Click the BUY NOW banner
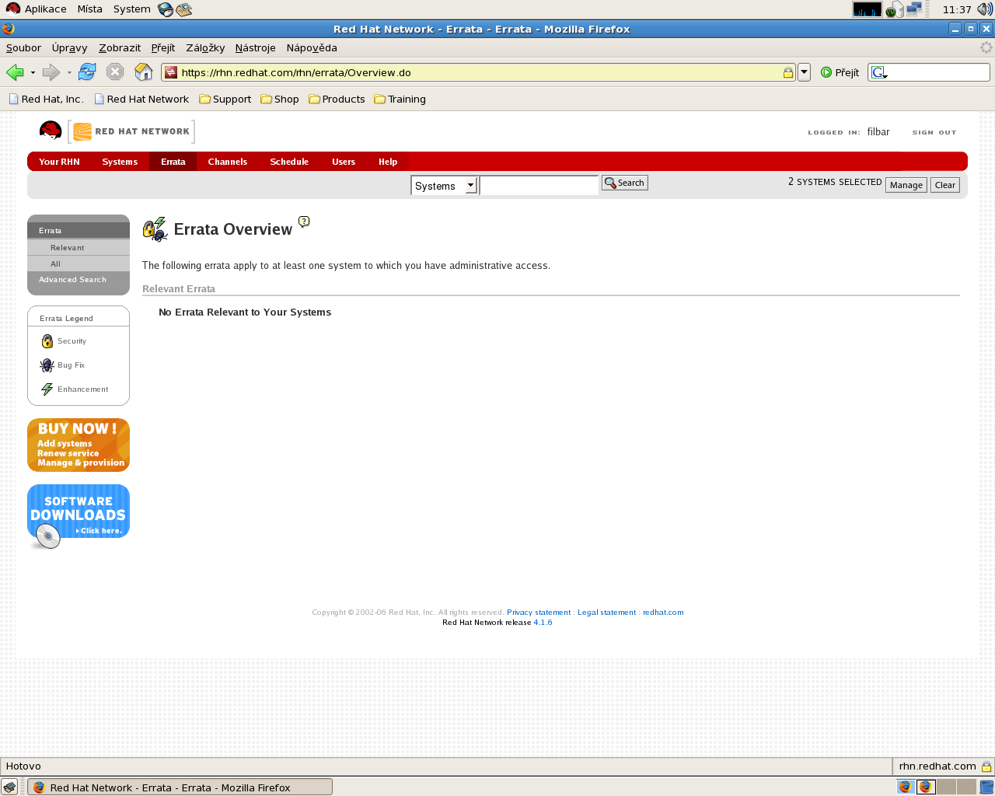This screenshot has height=796, width=995. 79,445
